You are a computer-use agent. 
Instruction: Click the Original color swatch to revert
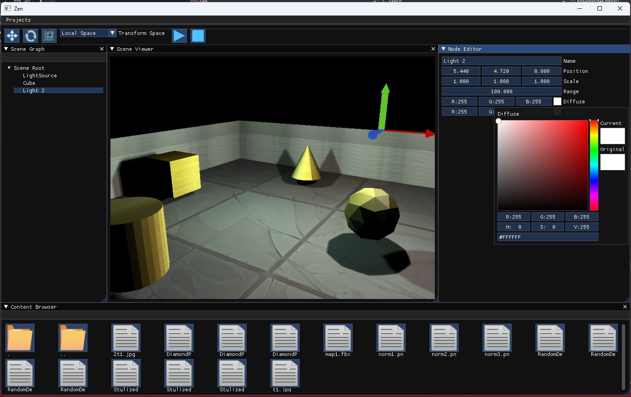coord(612,162)
